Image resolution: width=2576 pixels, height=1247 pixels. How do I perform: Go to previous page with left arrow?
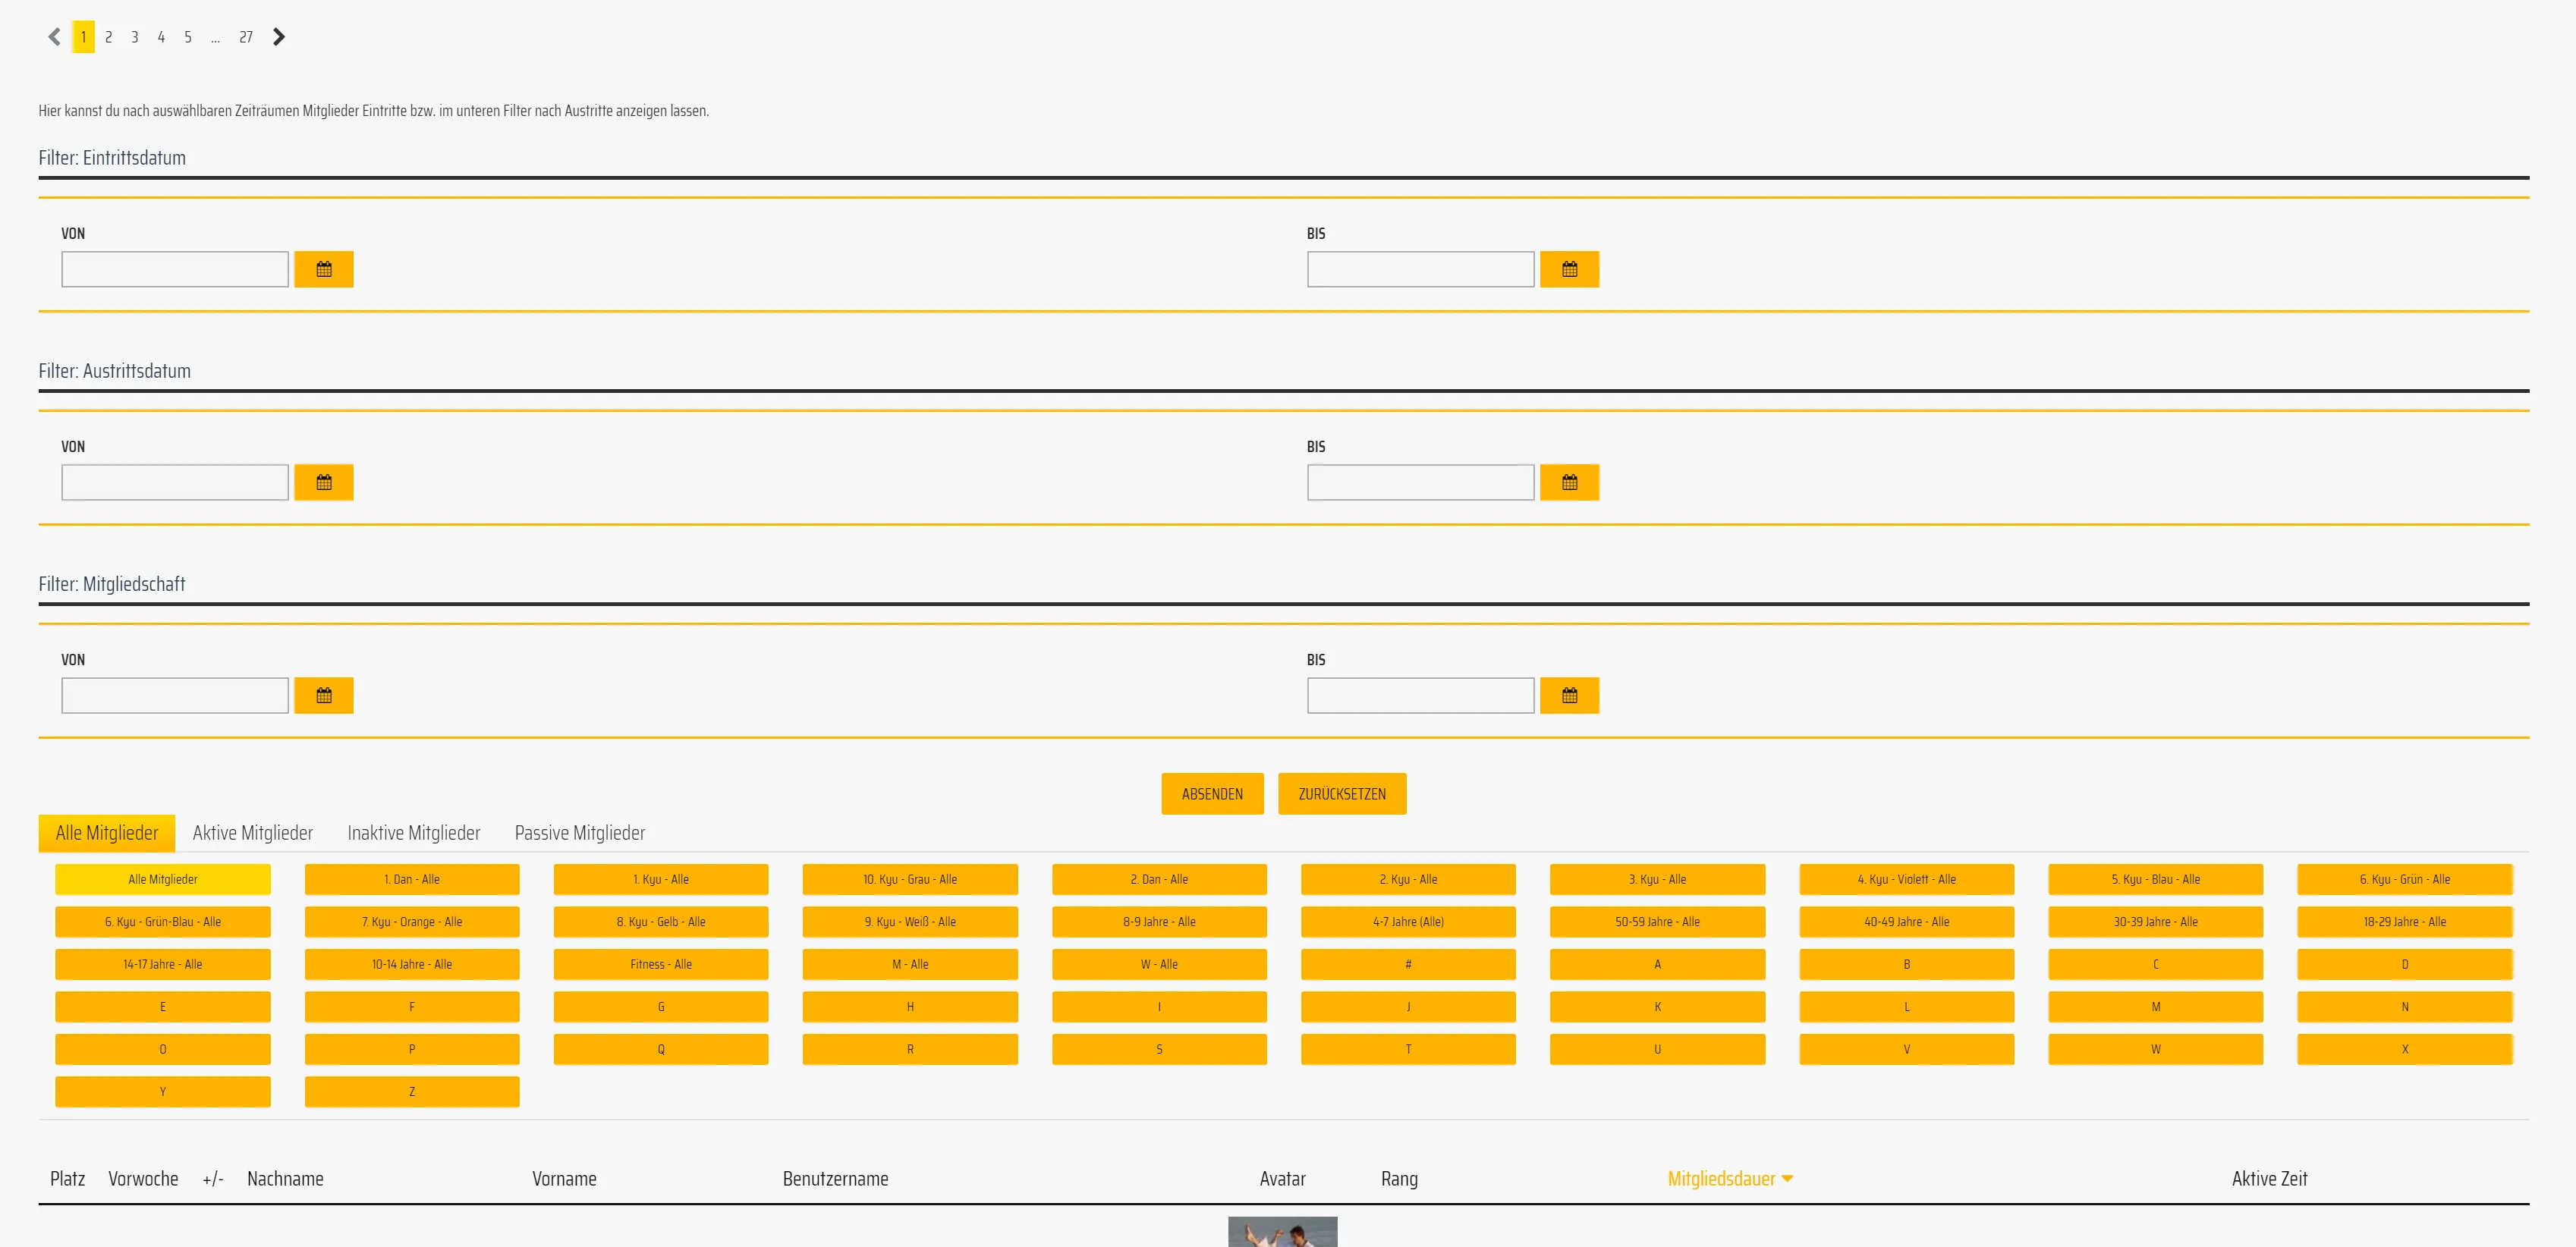(55, 37)
